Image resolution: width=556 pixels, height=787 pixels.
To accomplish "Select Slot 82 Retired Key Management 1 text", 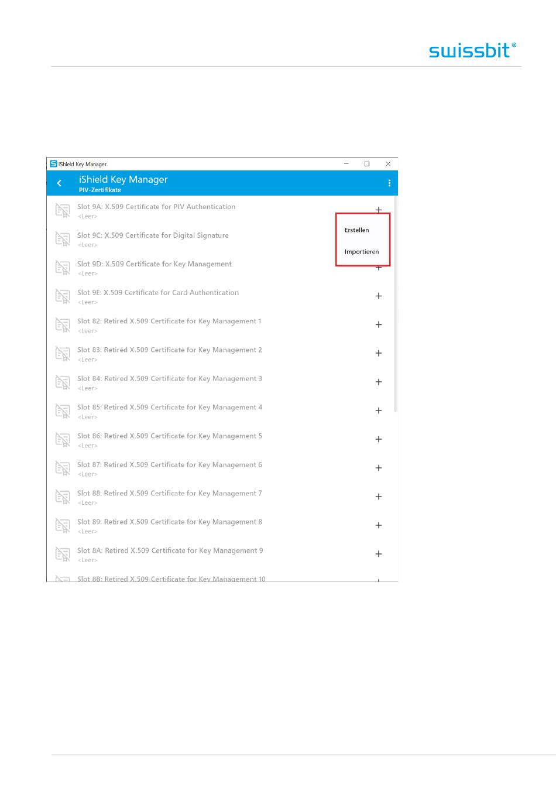I will tap(169, 321).
